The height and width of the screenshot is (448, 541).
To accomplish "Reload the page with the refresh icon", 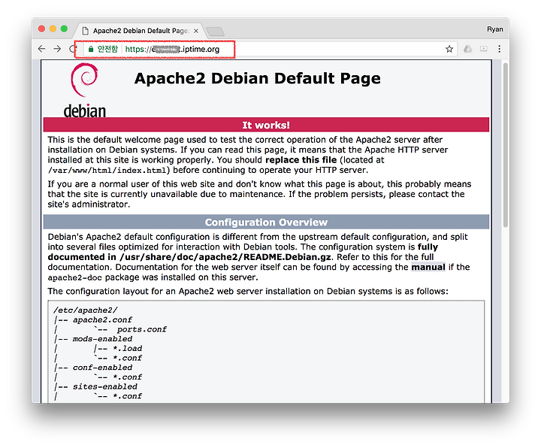I will coord(72,49).
